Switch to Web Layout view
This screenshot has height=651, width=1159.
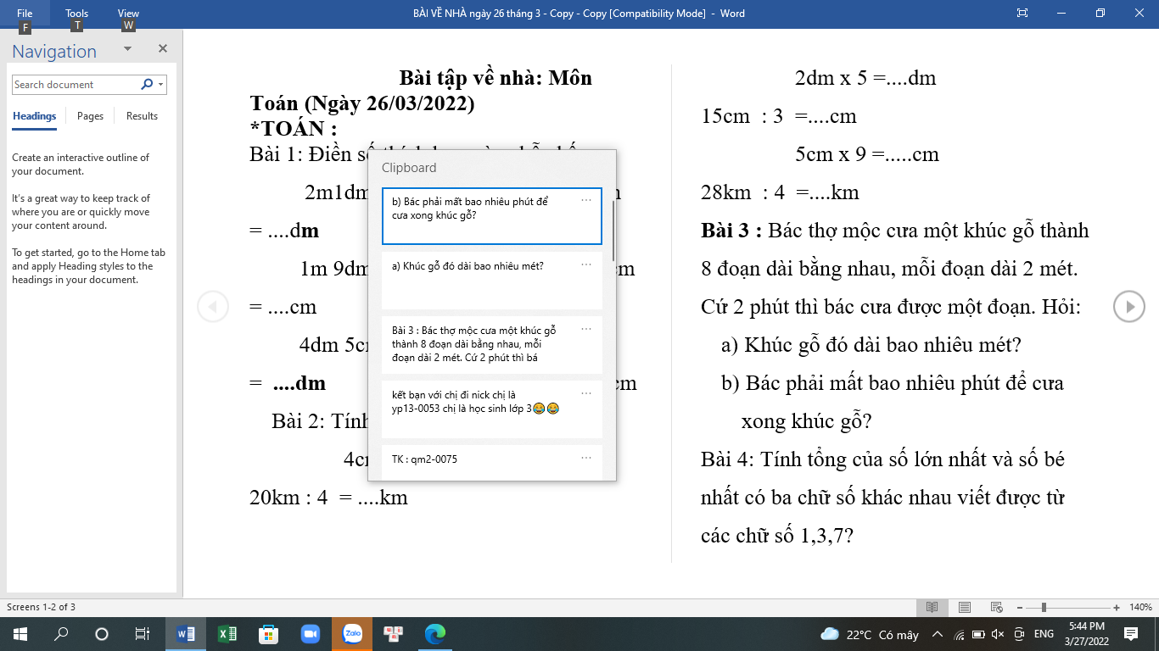(x=996, y=607)
